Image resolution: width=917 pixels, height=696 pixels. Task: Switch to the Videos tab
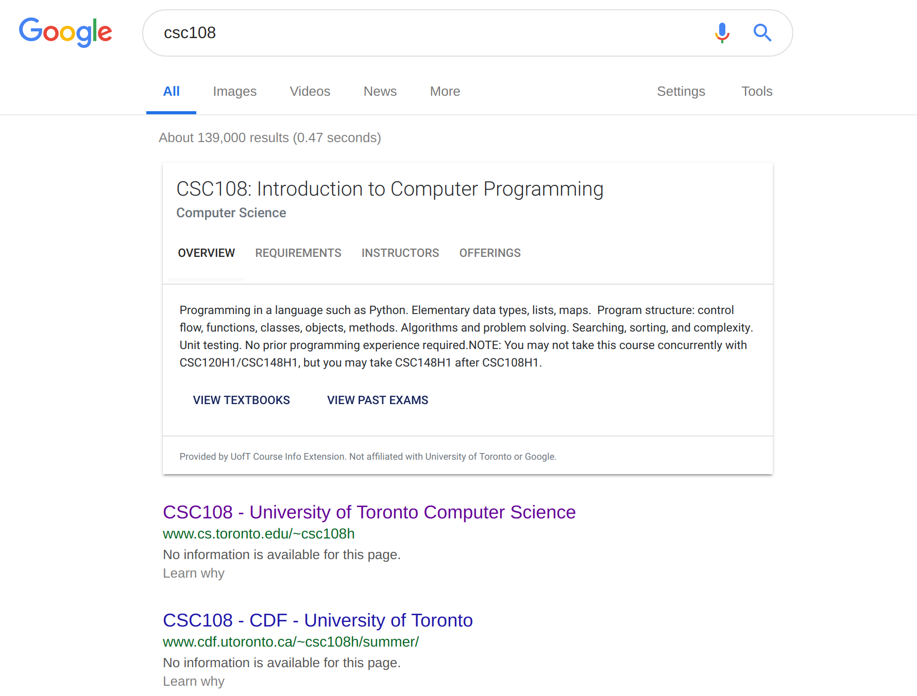(x=310, y=92)
